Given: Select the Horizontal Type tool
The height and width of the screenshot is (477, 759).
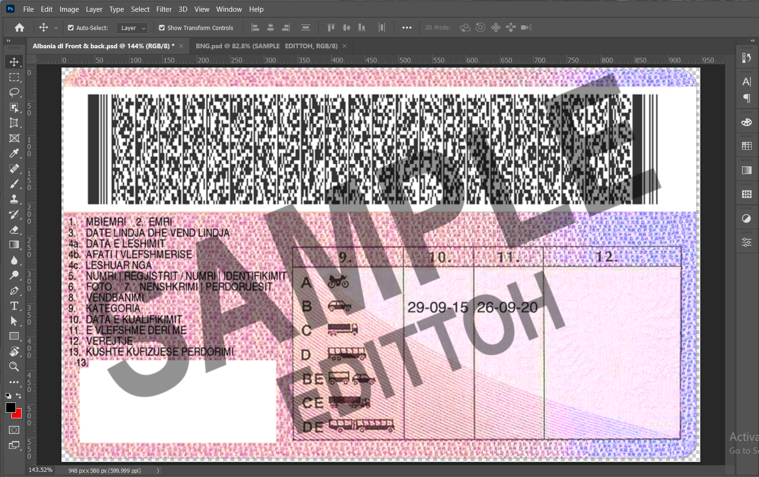Looking at the screenshot, I should (x=14, y=306).
